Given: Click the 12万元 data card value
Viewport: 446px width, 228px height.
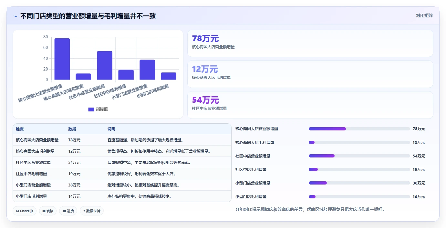Looking at the screenshot, I should pyautogui.click(x=205, y=69).
